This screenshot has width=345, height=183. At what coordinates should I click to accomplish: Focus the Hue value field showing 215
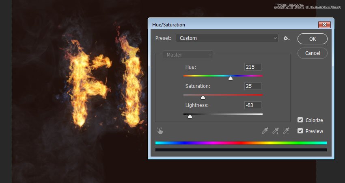pos(253,67)
